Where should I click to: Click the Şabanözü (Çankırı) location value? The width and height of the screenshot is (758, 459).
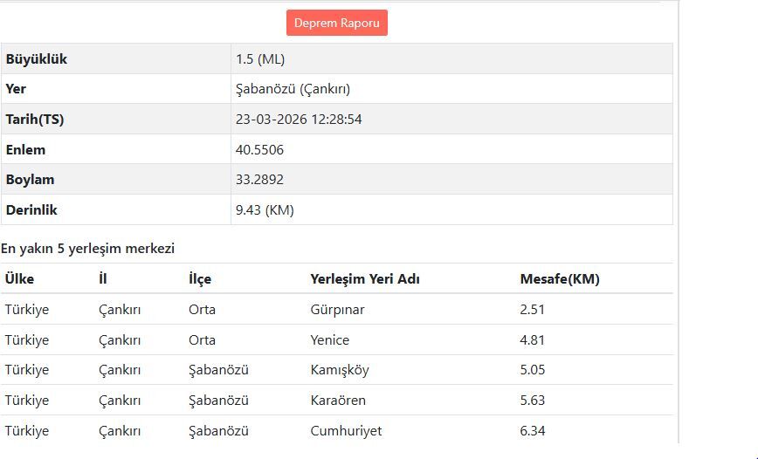pos(293,89)
